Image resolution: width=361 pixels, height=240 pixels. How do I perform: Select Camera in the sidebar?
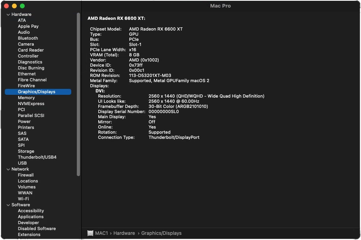point(26,44)
